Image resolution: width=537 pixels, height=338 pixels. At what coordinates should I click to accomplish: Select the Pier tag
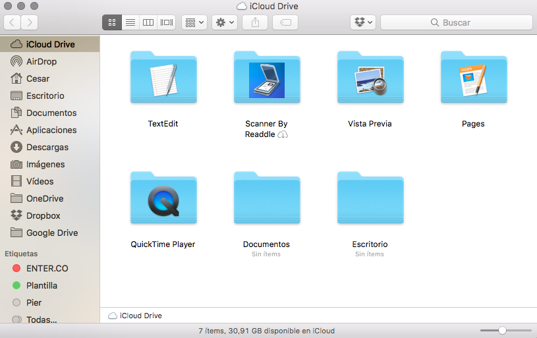tap(50, 302)
